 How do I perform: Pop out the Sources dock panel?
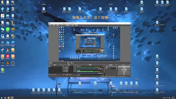pos(76,65)
